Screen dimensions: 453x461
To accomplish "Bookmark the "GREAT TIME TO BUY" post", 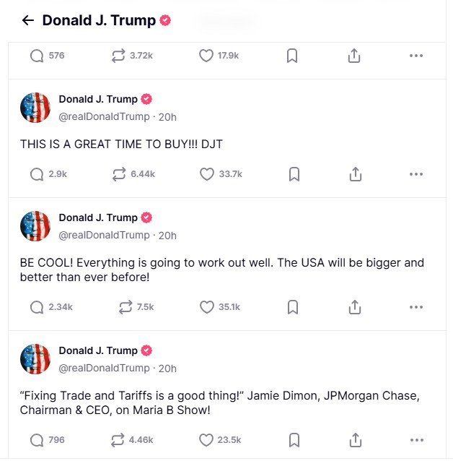I will 294,174.
